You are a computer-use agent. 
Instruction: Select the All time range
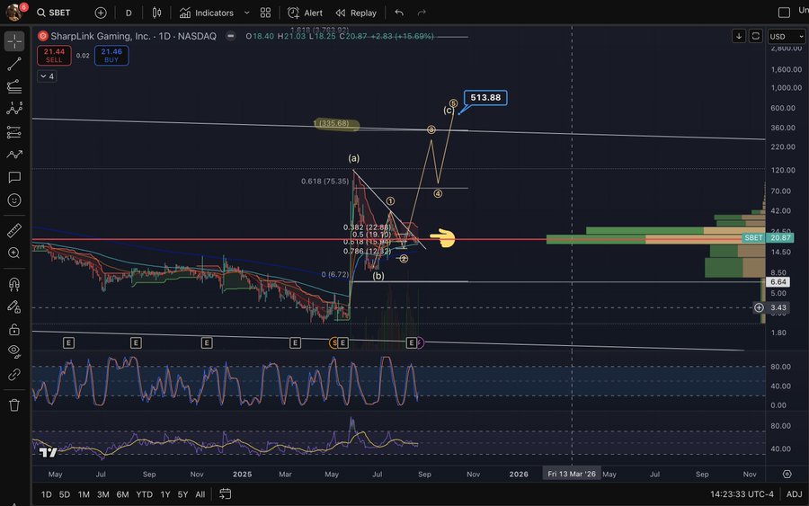point(200,494)
